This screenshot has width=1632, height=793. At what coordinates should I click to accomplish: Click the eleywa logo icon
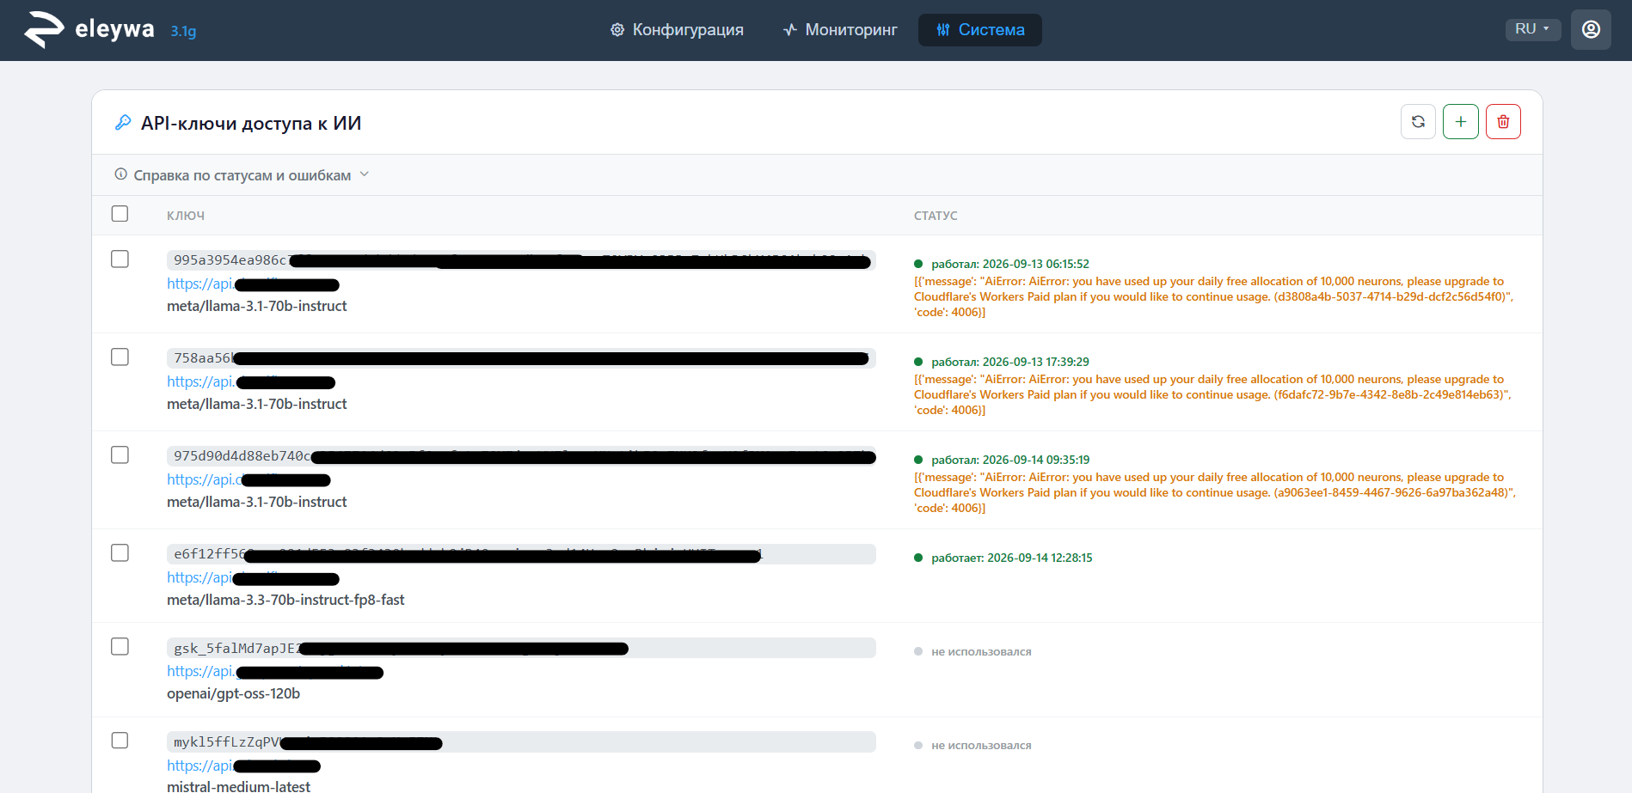point(44,30)
